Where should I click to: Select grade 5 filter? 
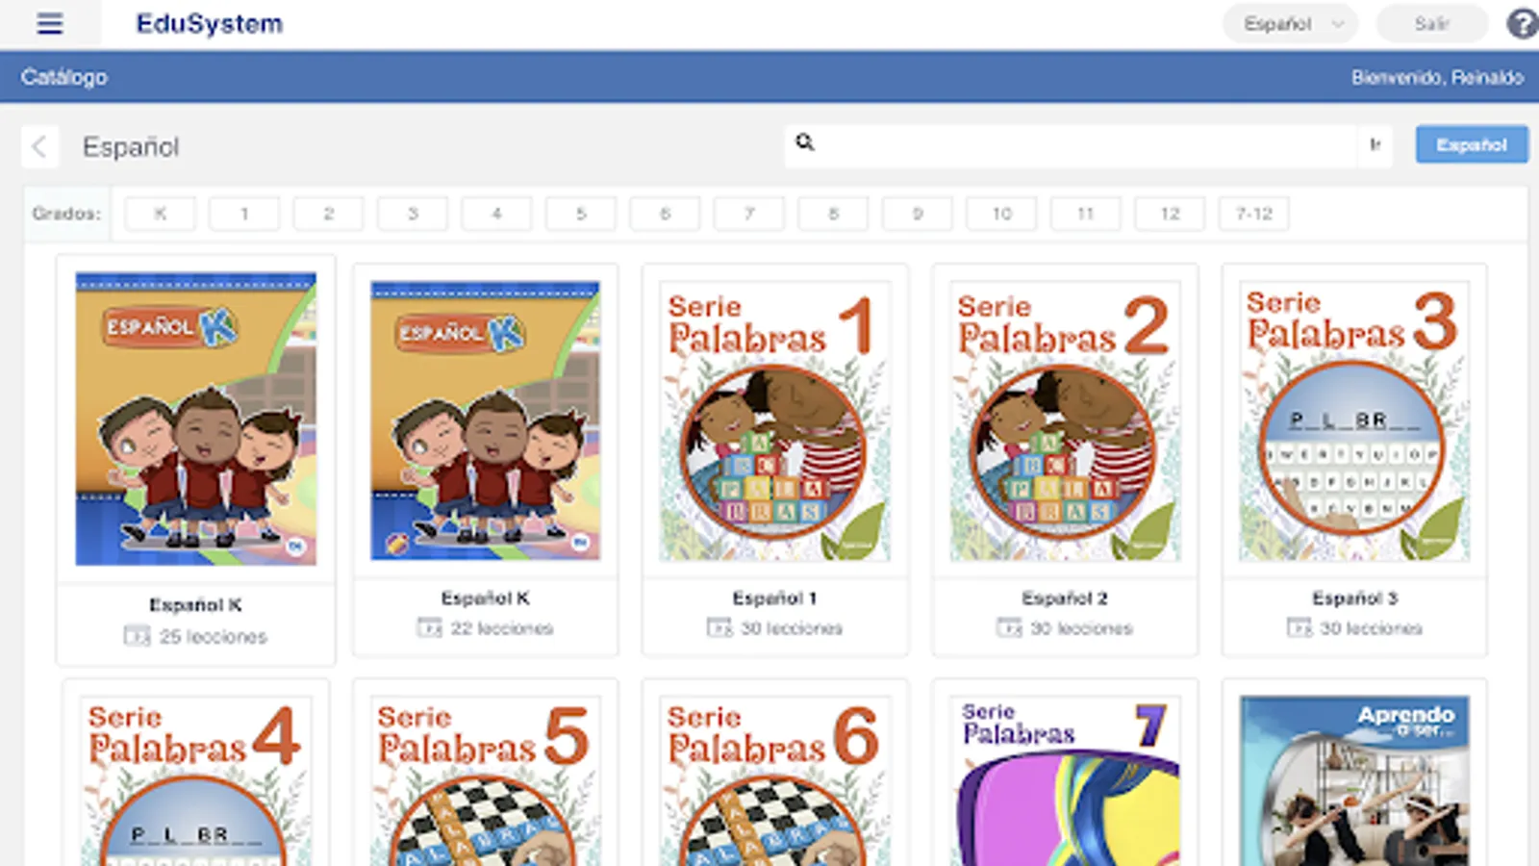(x=581, y=214)
